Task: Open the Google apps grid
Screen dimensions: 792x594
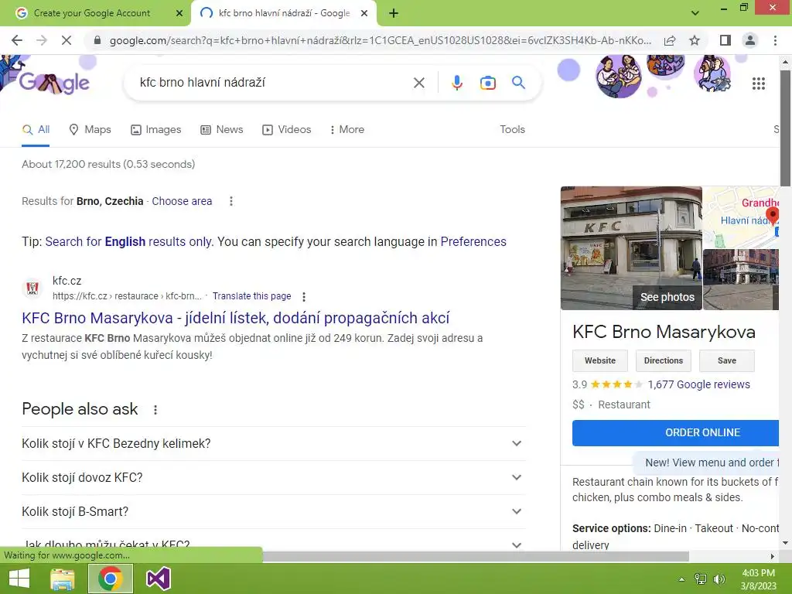Action: 758,84
